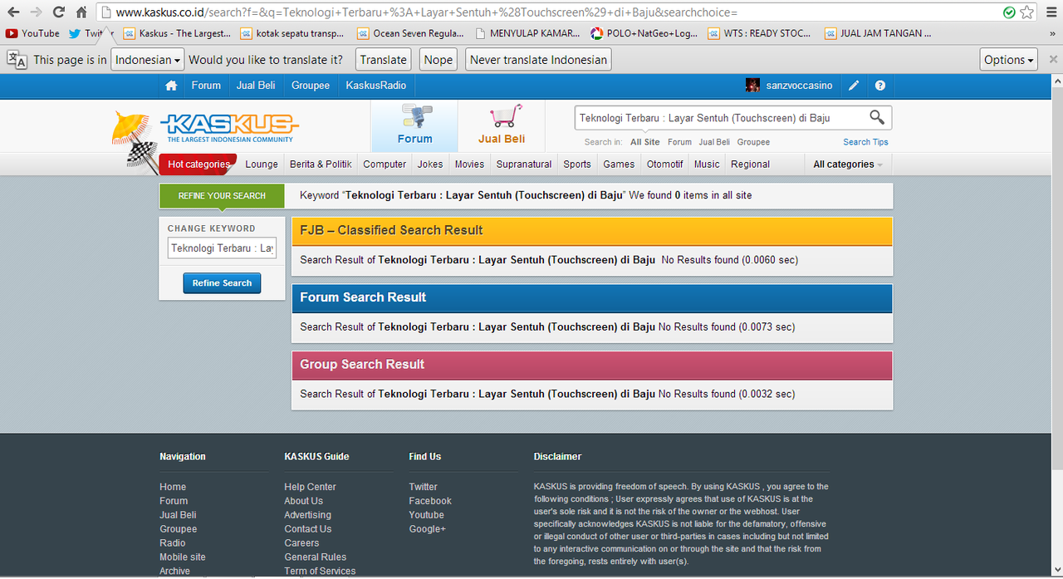1063x579 pixels.
Task: Open the translate Options dropdown
Action: (x=1009, y=60)
